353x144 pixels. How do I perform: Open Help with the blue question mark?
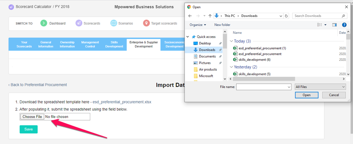(344, 25)
